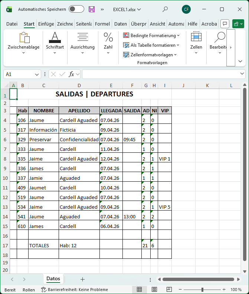Viewport: 249px width, 294px height.
Task: Collapse the ribbon with the chevron
Action: (x=240, y=61)
